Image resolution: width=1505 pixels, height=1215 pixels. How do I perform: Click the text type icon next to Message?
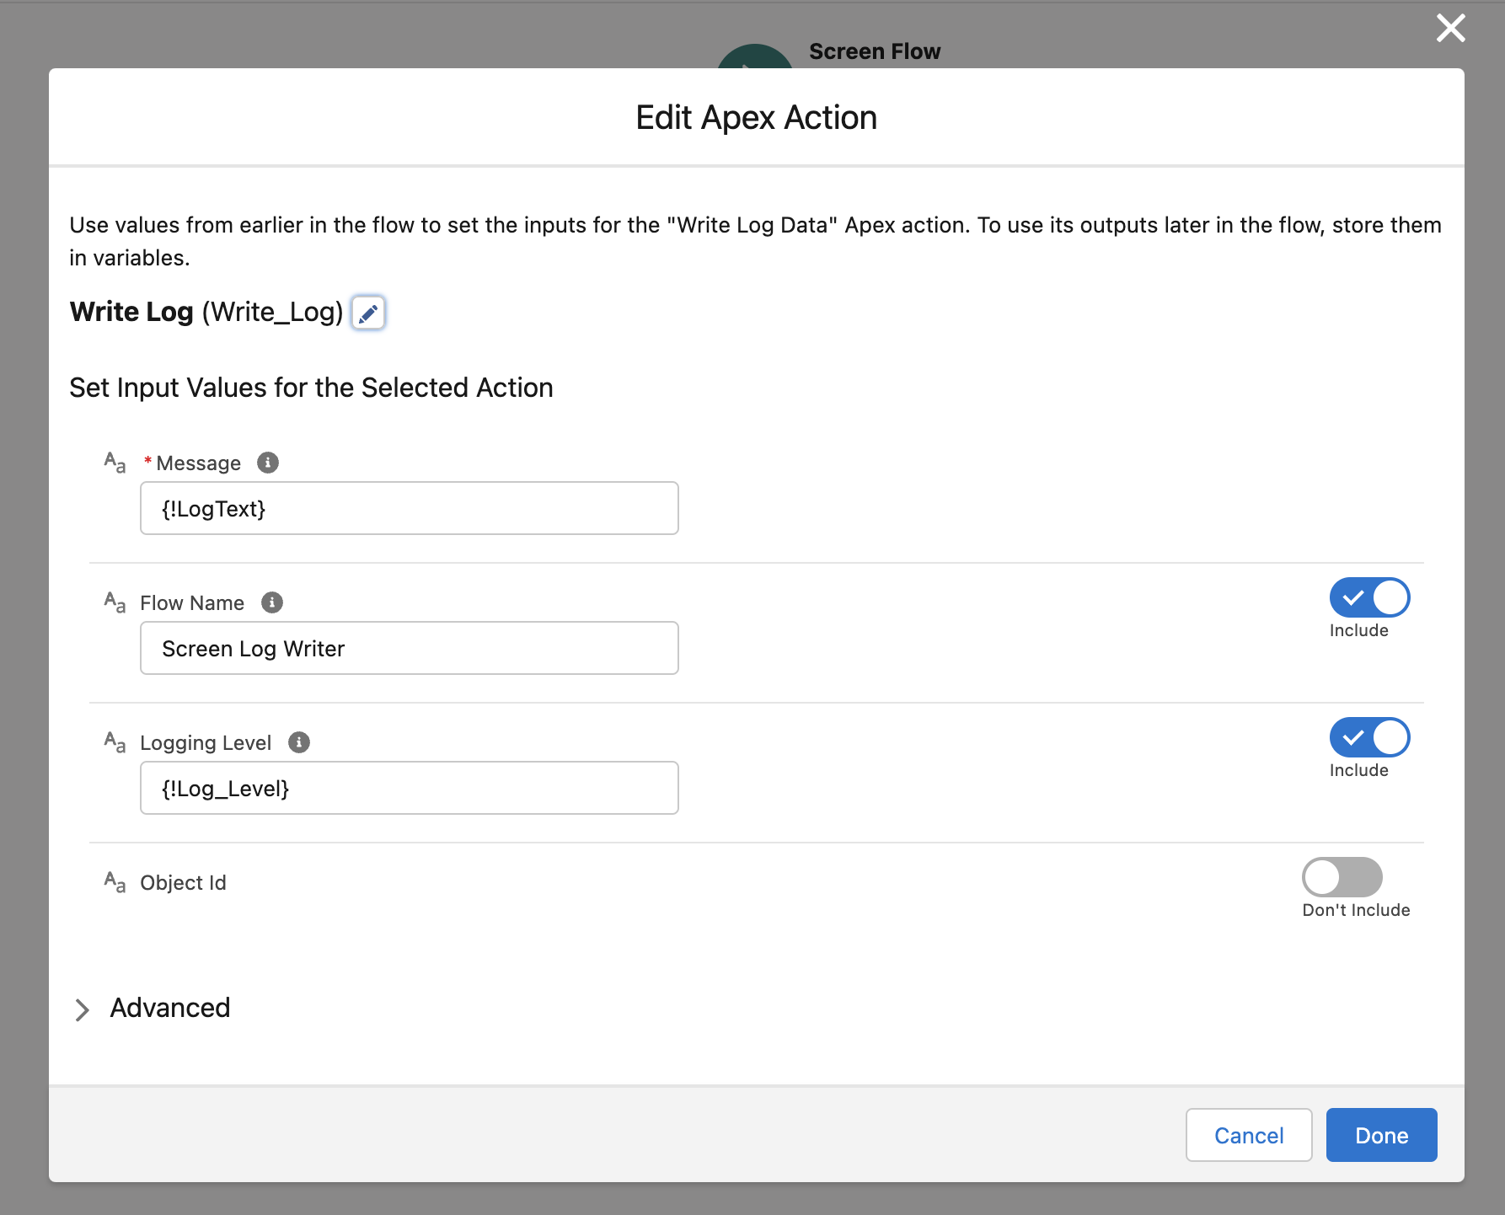point(115,463)
